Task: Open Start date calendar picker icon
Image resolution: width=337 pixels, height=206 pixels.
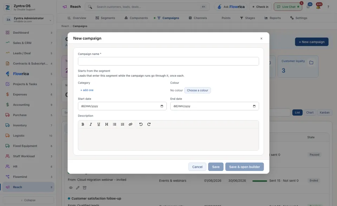Action: pos(162,106)
